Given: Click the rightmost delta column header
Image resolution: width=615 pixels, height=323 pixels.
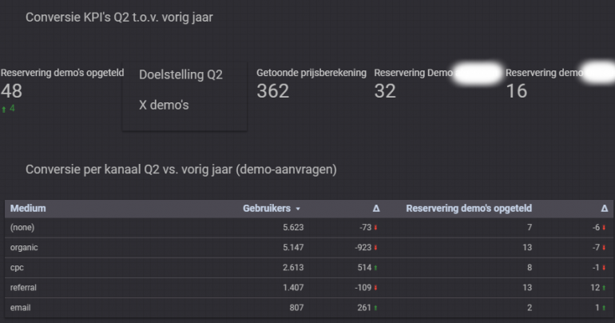Looking at the screenshot, I should 605,208.
